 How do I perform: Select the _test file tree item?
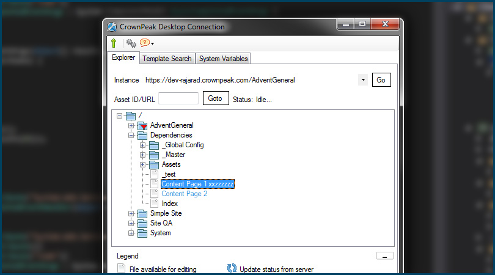click(x=169, y=174)
